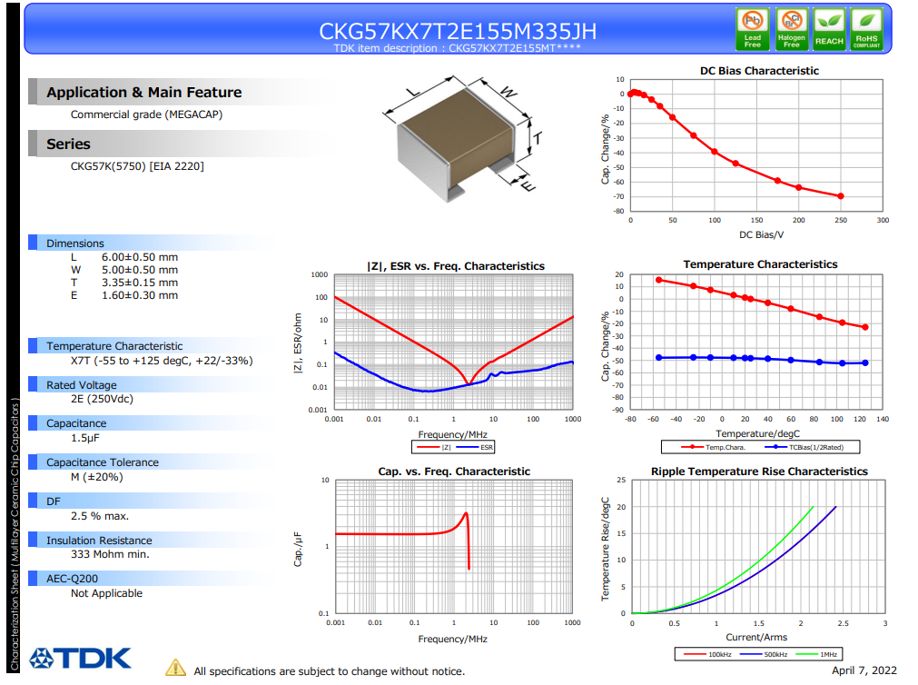The image size is (918, 685).
Task: Click the TDK logo
Action: coord(80,658)
